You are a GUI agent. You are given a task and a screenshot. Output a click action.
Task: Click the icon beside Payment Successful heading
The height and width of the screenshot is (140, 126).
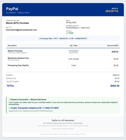coord(9,100)
